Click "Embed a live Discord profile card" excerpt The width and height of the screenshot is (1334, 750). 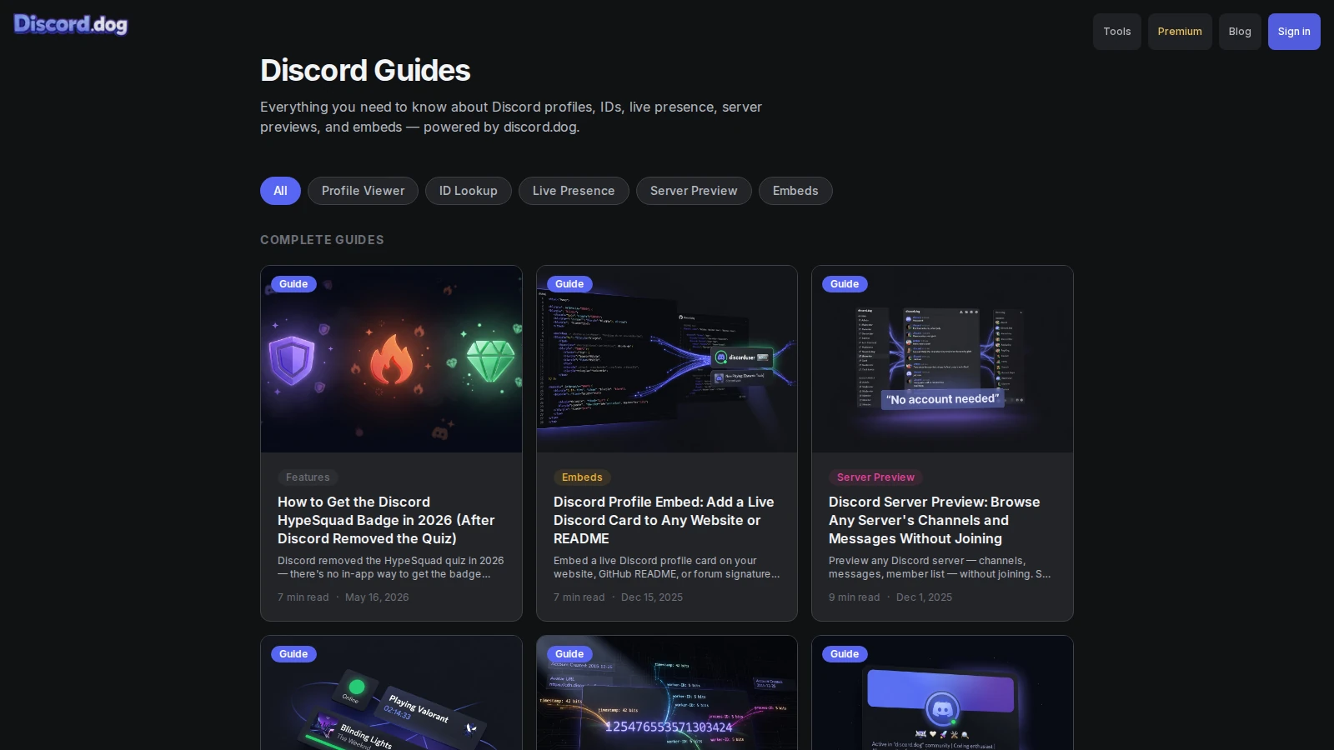click(667, 567)
